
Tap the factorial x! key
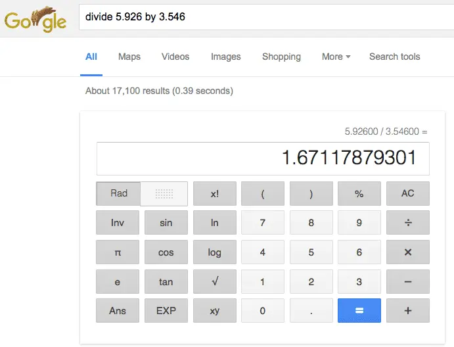(215, 193)
